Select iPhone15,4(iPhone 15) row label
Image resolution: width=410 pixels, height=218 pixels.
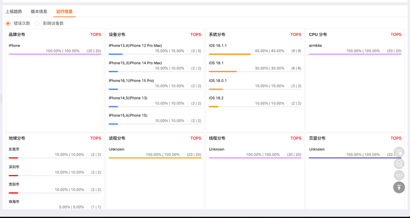click(128, 115)
